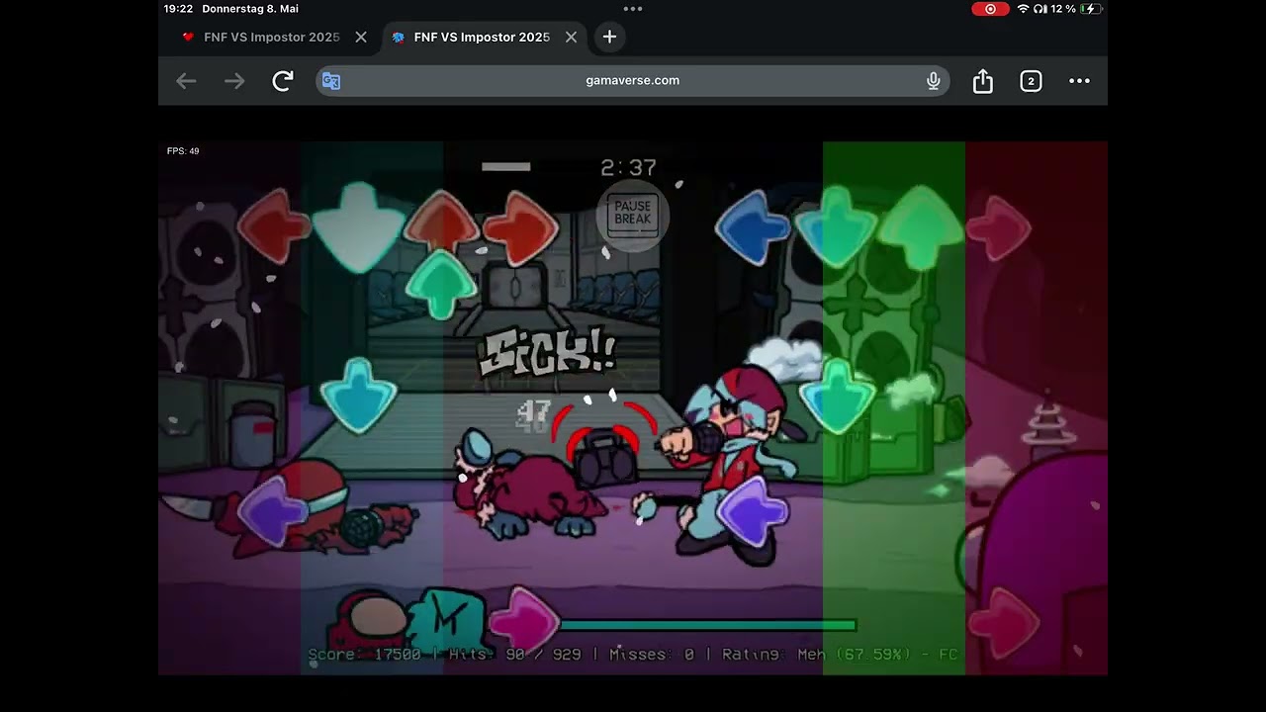Click the cyan Boyfriend health icon
This screenshot has height=712, width=1266.
(447, 620)
